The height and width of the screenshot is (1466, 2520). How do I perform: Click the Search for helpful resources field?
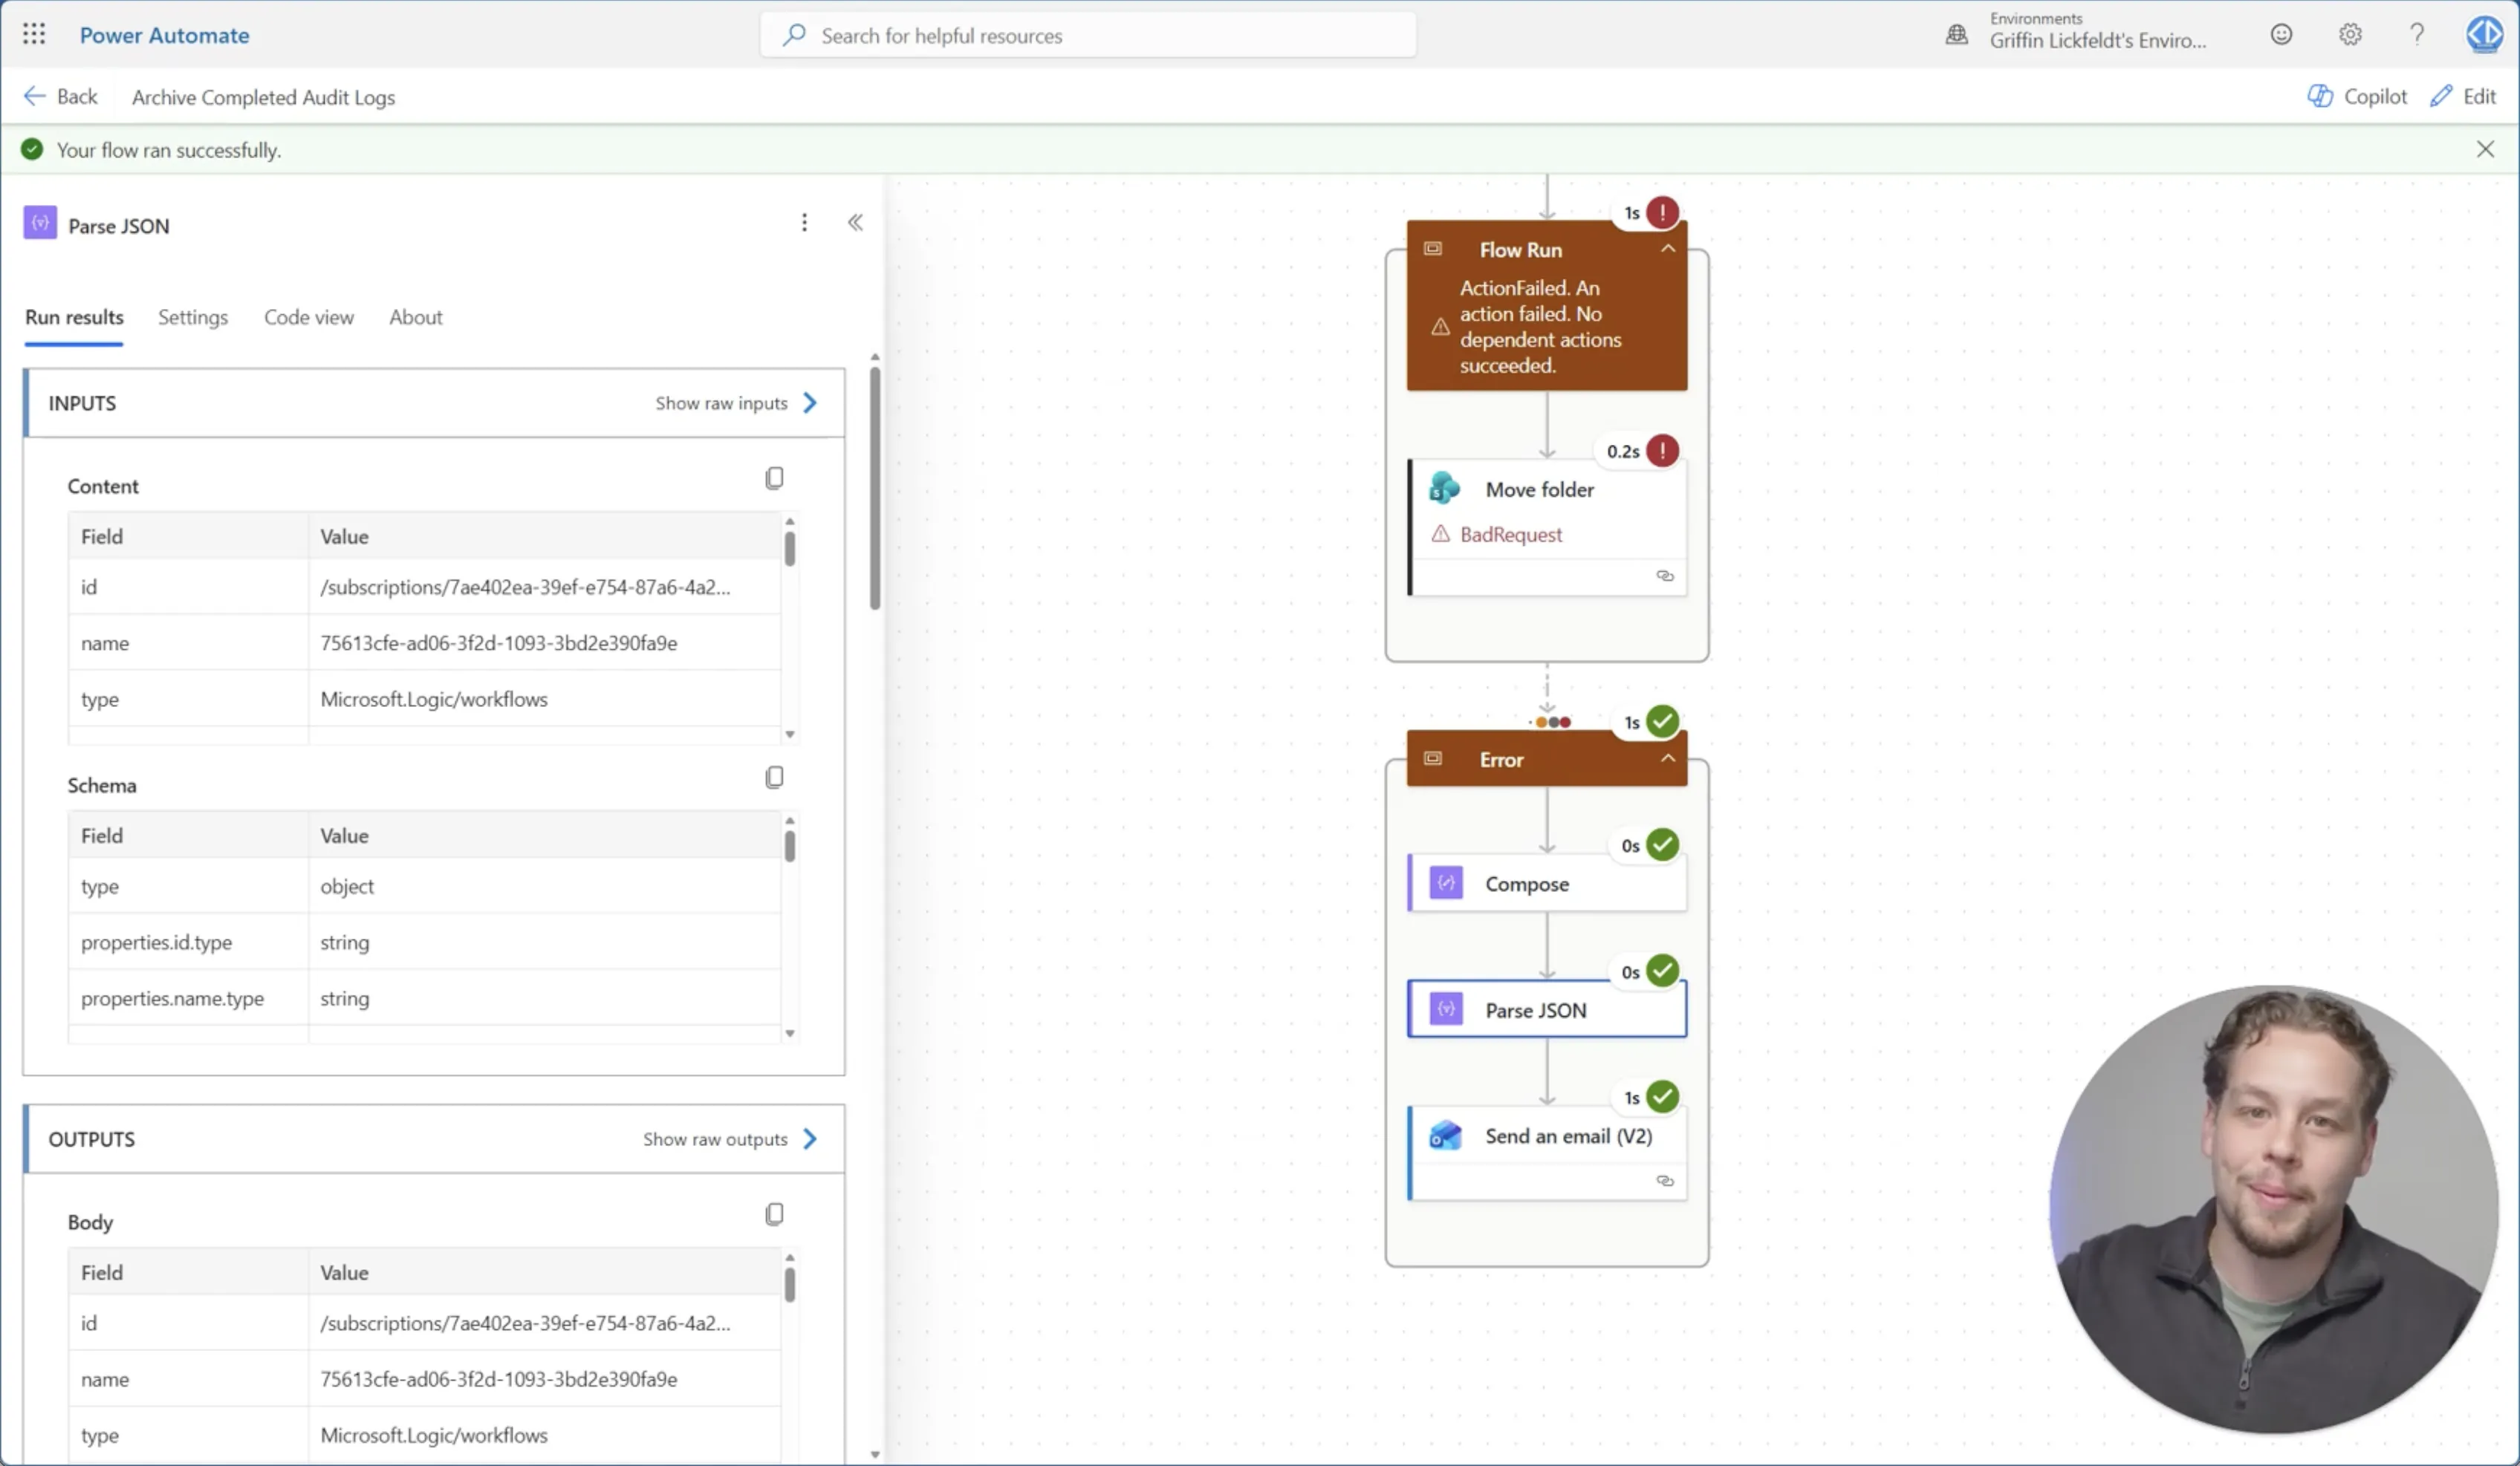[x=1088, y=35]
